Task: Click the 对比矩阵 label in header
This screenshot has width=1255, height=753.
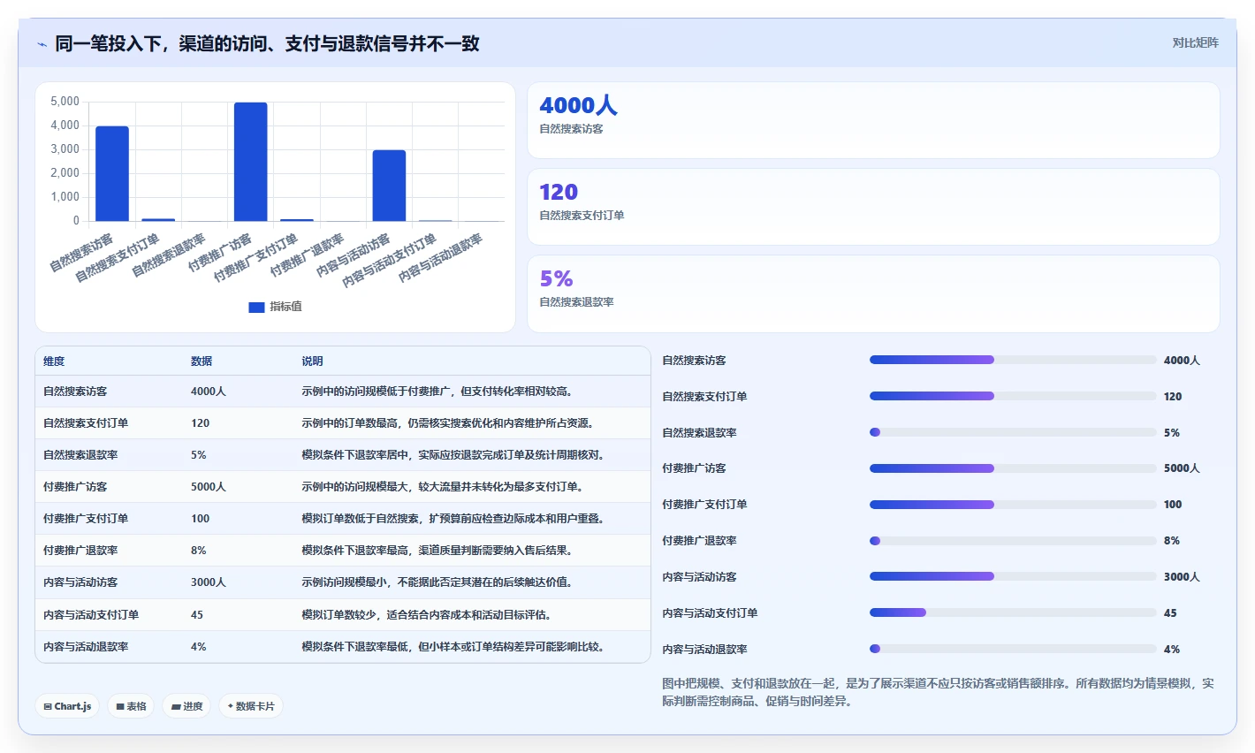Action: tap(1195, 42)
